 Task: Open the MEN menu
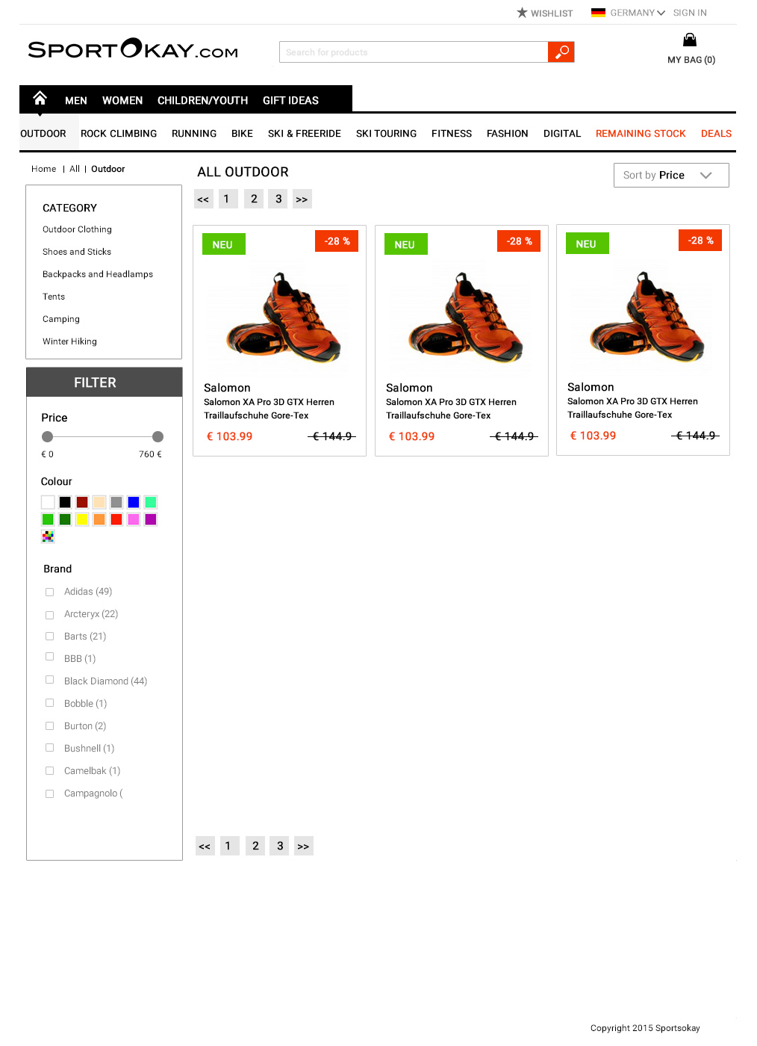point(76,100)
